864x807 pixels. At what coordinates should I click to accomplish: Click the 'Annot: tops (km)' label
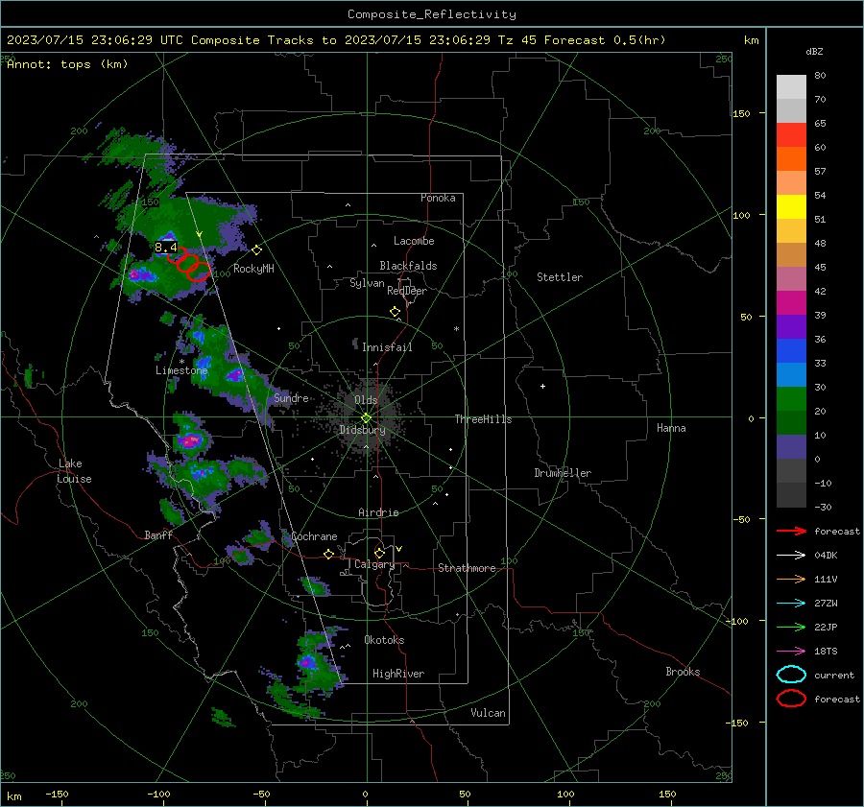(x=67, y=64)
